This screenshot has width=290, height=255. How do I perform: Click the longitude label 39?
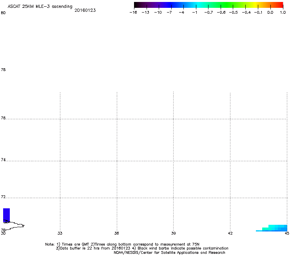pyautogui.click(x=173, y=233)
